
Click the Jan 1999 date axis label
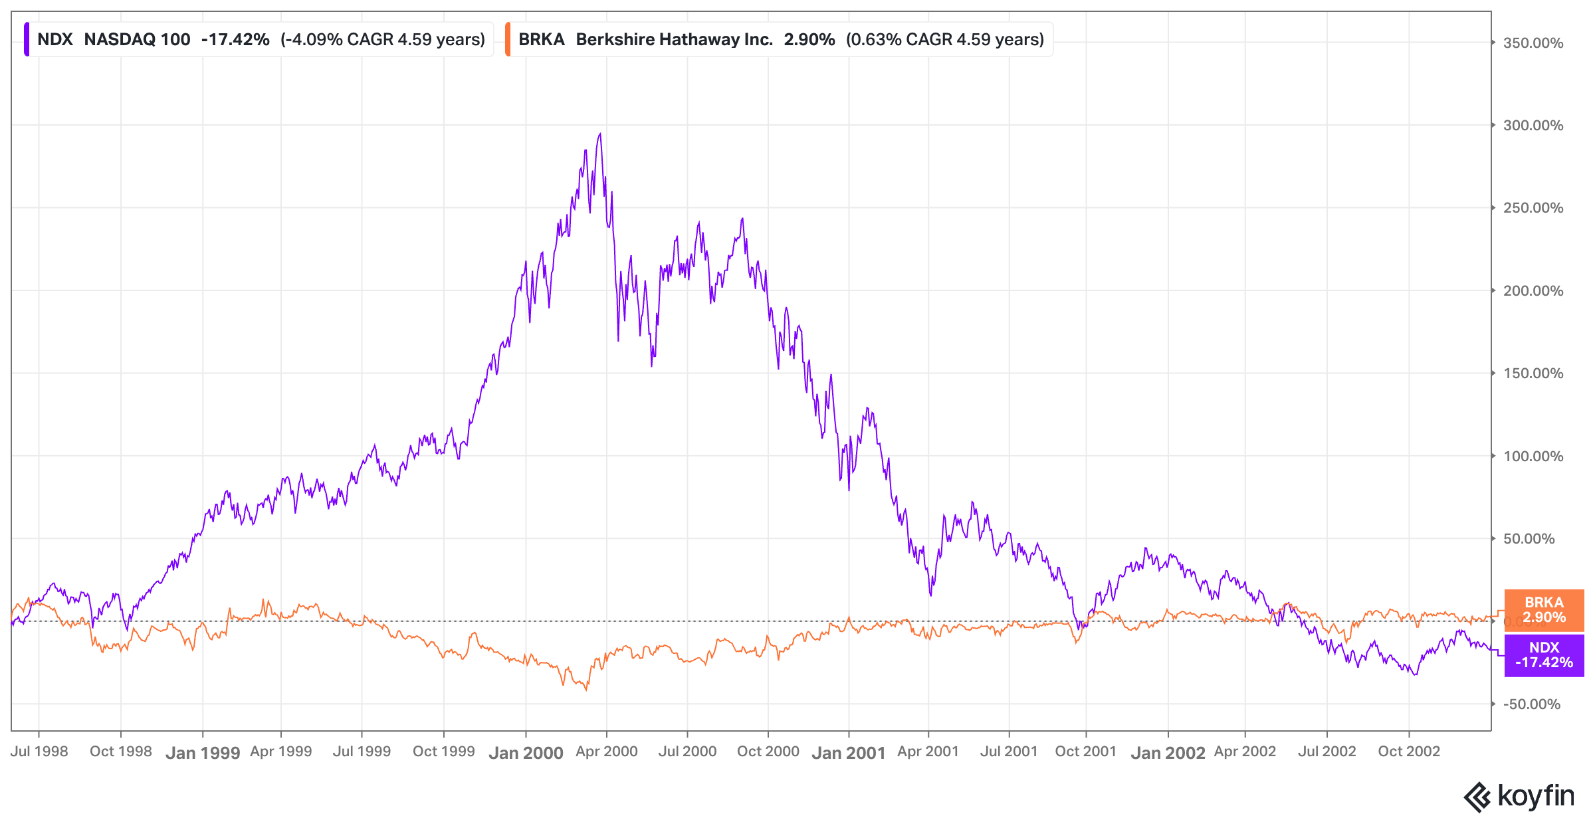[x=203, y=753]
